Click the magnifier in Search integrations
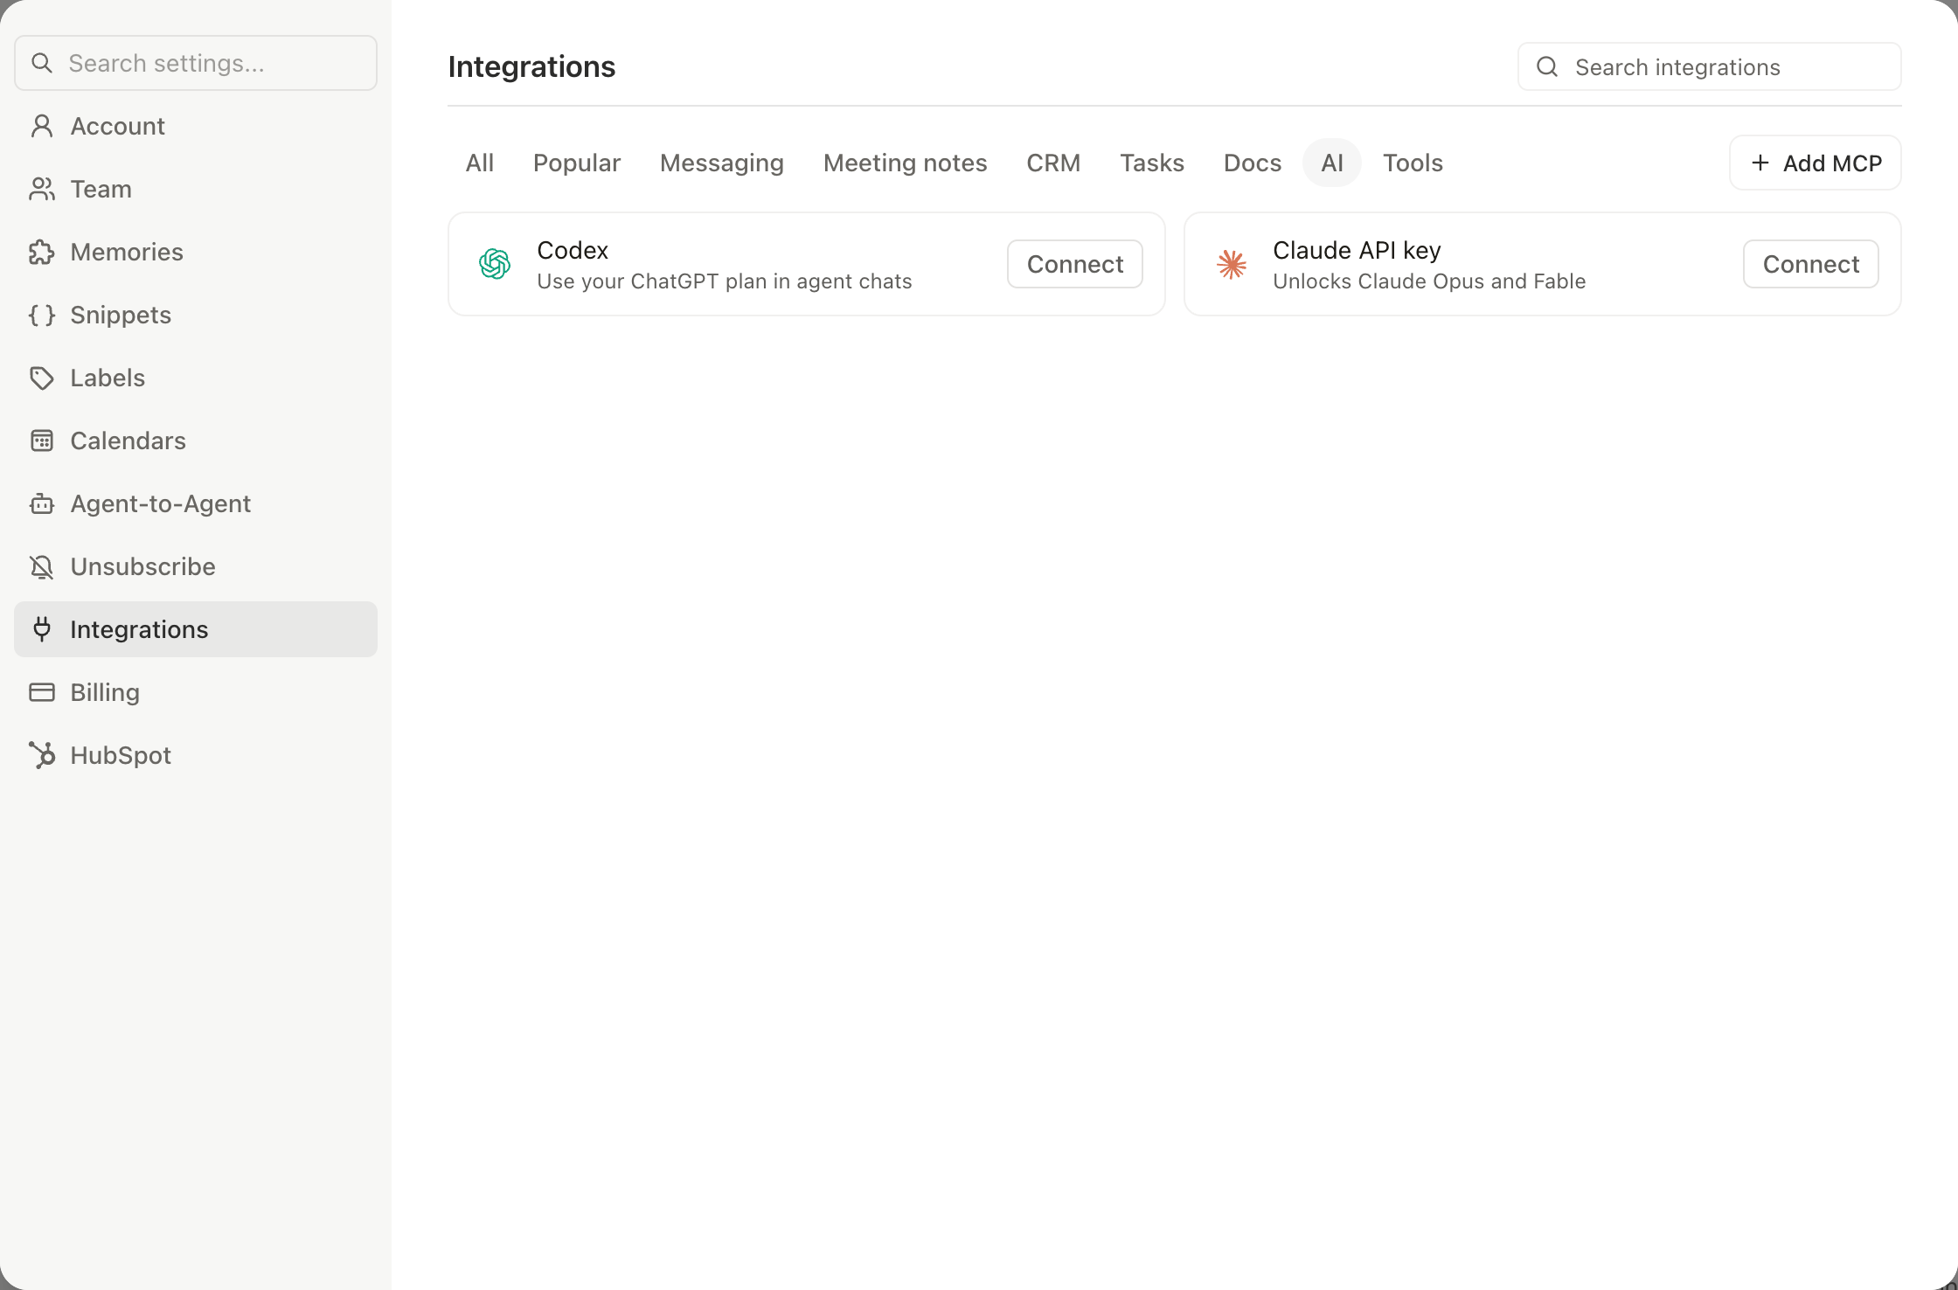Viewport: 1958px width, 1290px height. 1547,66
